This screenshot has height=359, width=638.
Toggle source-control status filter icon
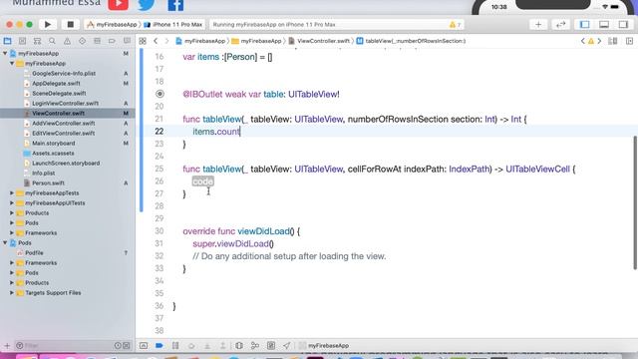click(x=127, y=346)
